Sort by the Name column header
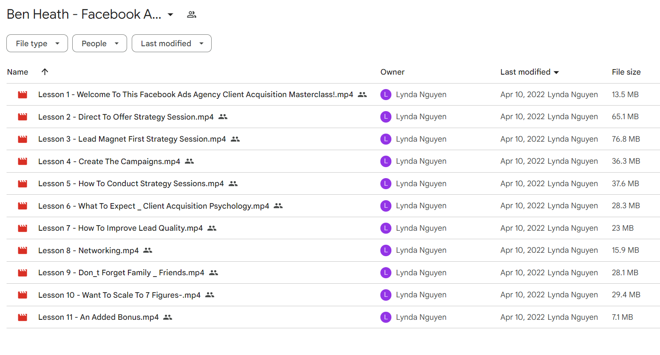 coord(17,72)
